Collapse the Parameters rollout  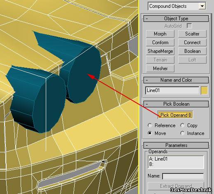pos(176,145)
